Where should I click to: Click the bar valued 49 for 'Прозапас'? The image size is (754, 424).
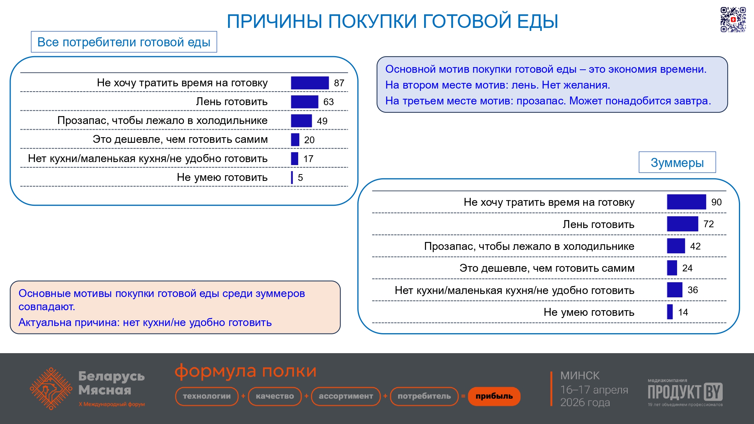[x=301, y=121]
